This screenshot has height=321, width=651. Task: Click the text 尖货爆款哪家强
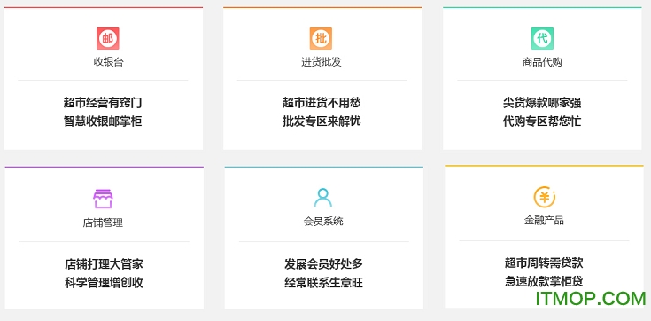click(x=542, y=103)
